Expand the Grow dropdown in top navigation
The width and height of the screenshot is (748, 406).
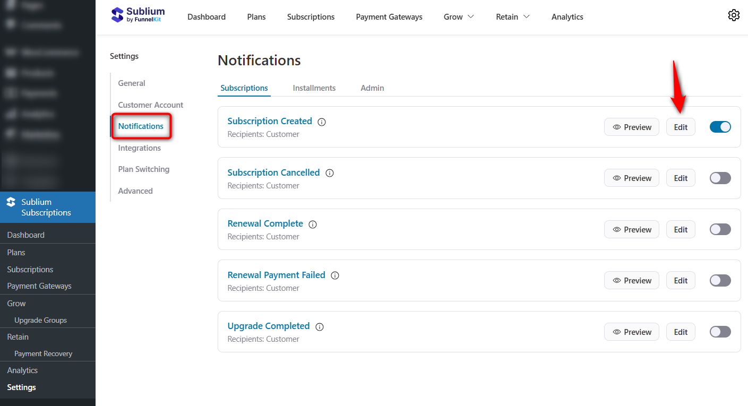[x=458, y=16]
